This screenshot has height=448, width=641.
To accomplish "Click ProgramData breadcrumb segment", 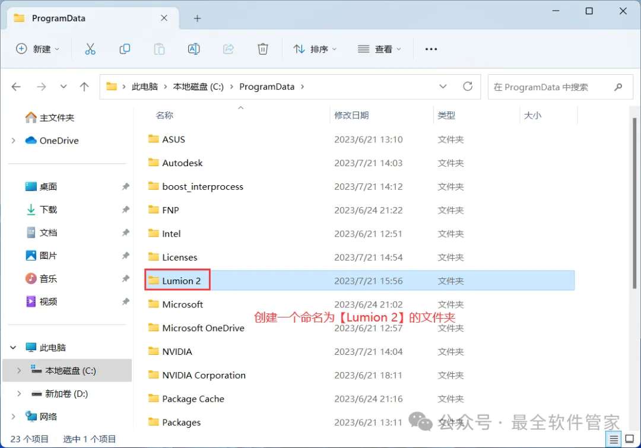I will click(x=267, y=87).
